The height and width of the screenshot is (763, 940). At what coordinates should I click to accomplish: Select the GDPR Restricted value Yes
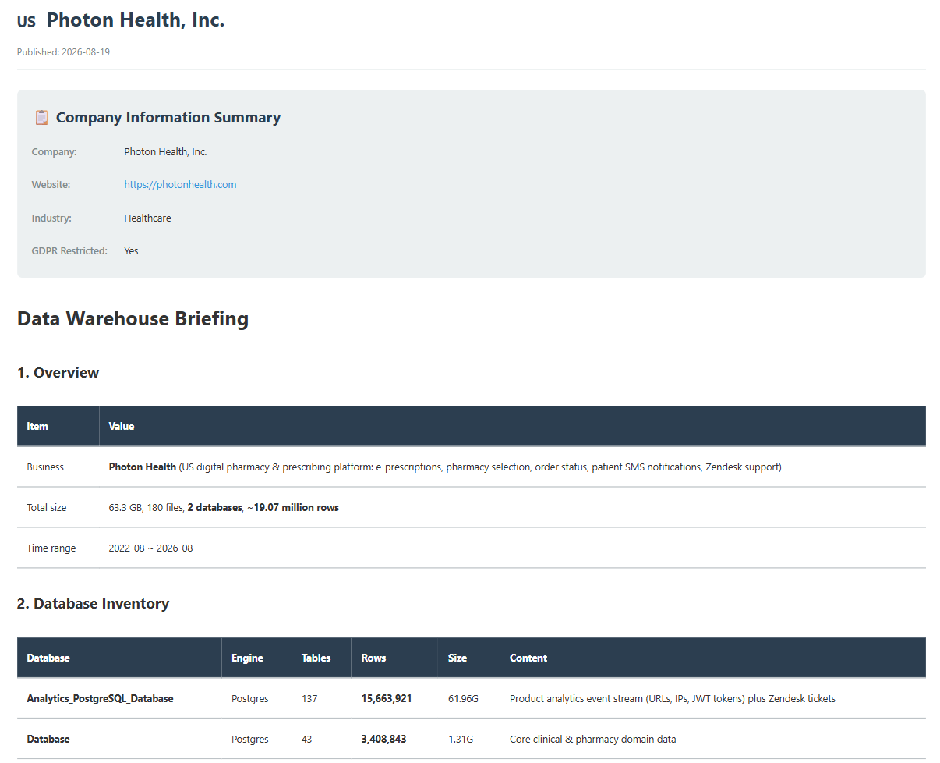click(x=131, y=251)
